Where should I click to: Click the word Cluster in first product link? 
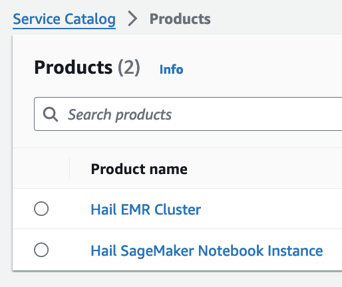click(178, 209)
